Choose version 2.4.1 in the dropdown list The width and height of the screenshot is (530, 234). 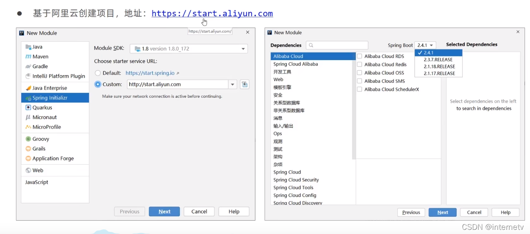click(438, 53)
